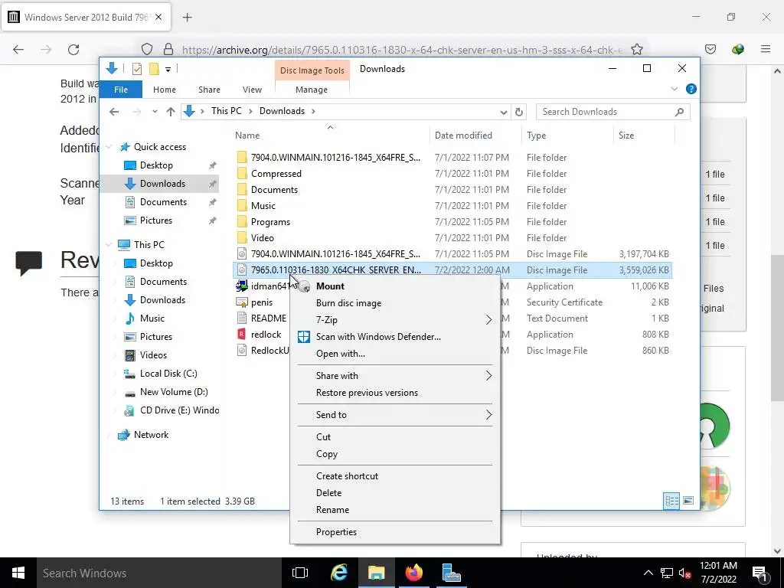This screenshot has height=588, width=784.
Task: Open the Manage Disc Image Tools tab
Action: click(x=312, y=90)
